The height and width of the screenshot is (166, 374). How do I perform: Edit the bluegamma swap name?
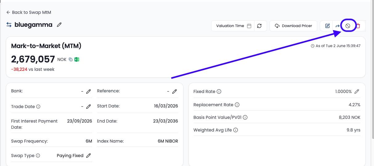(59, 25)
